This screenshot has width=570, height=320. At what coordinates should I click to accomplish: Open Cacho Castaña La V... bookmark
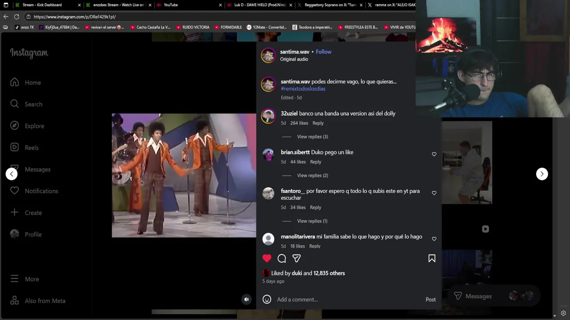pos(150,27)
